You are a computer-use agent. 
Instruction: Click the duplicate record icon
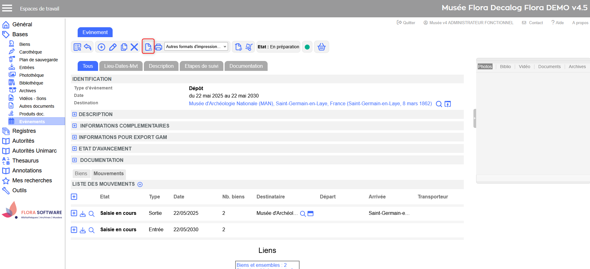click(x=124, y=47)
